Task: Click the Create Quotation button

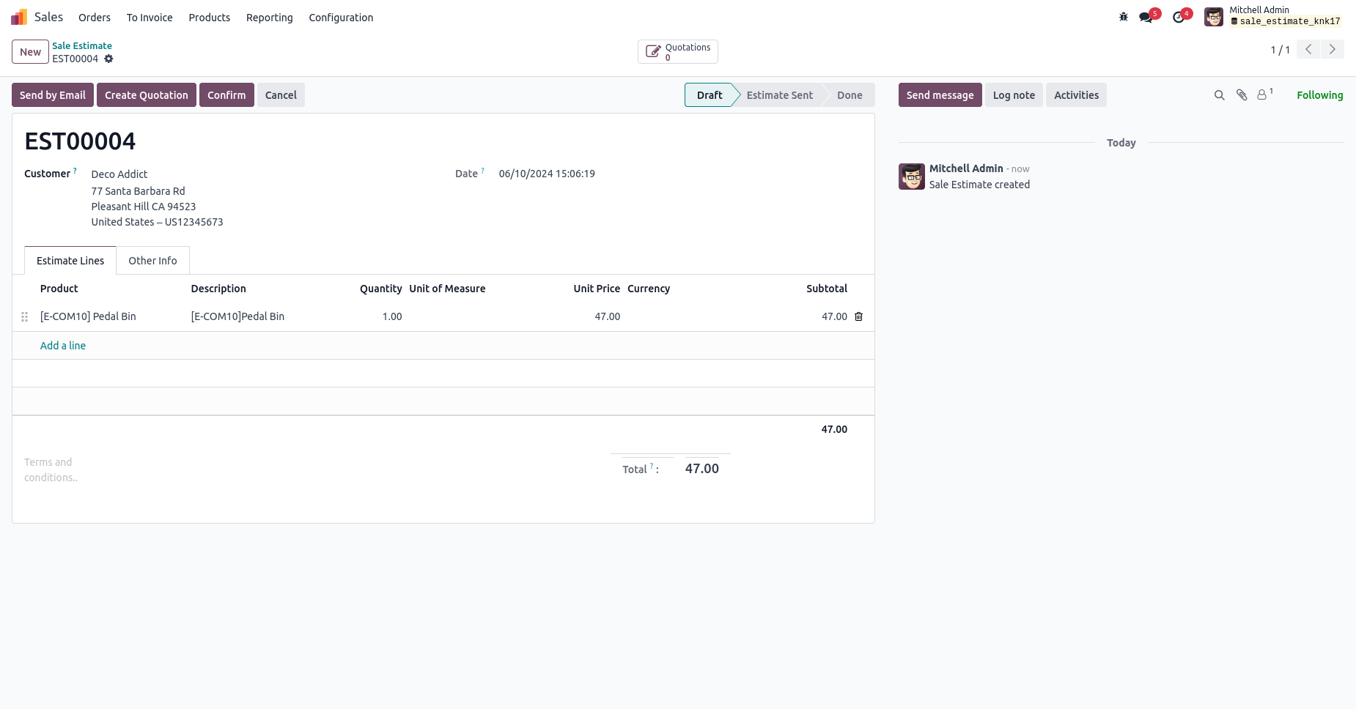Action: click(x=147, y=95)
